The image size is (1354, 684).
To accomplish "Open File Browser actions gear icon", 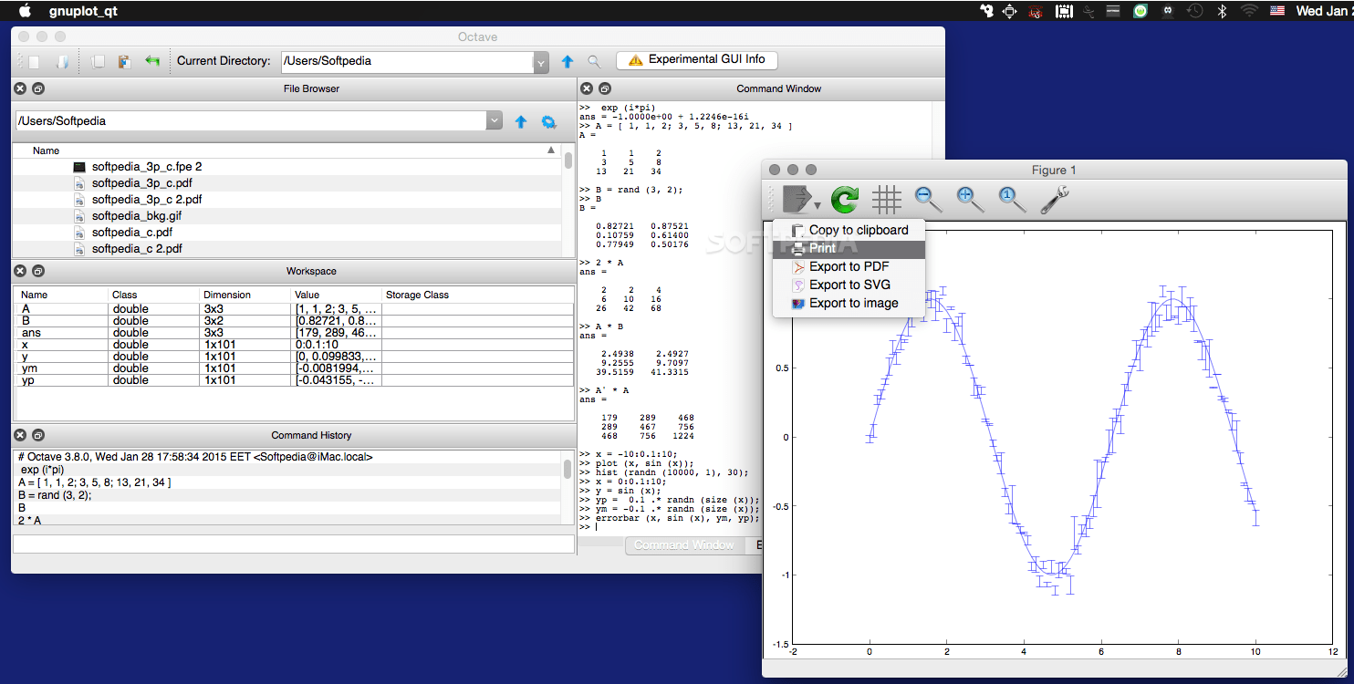I will click(548, 121).
